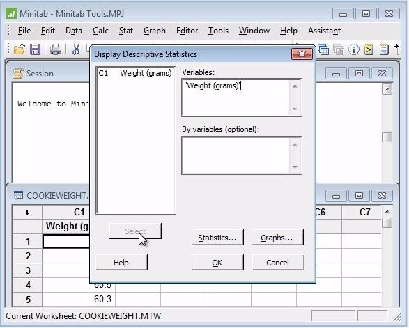409x328 pixels.
Task: Click Session window scrollbar up arrow
Action: [x=387, y=89]
